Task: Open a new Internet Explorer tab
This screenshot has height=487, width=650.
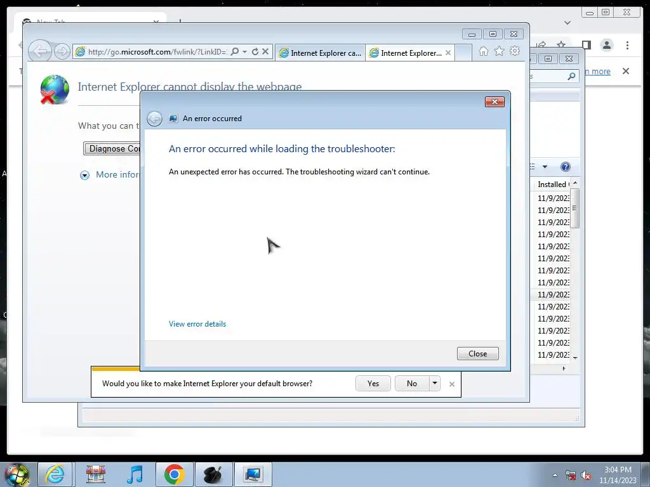Action: (463, 53)
